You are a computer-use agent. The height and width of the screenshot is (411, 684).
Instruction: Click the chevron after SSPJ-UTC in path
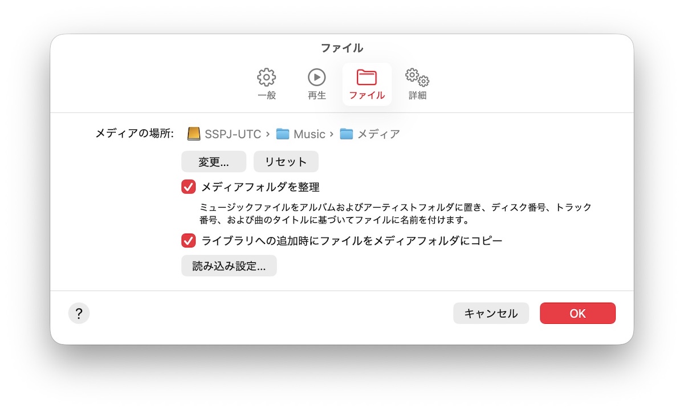[267, 135]
